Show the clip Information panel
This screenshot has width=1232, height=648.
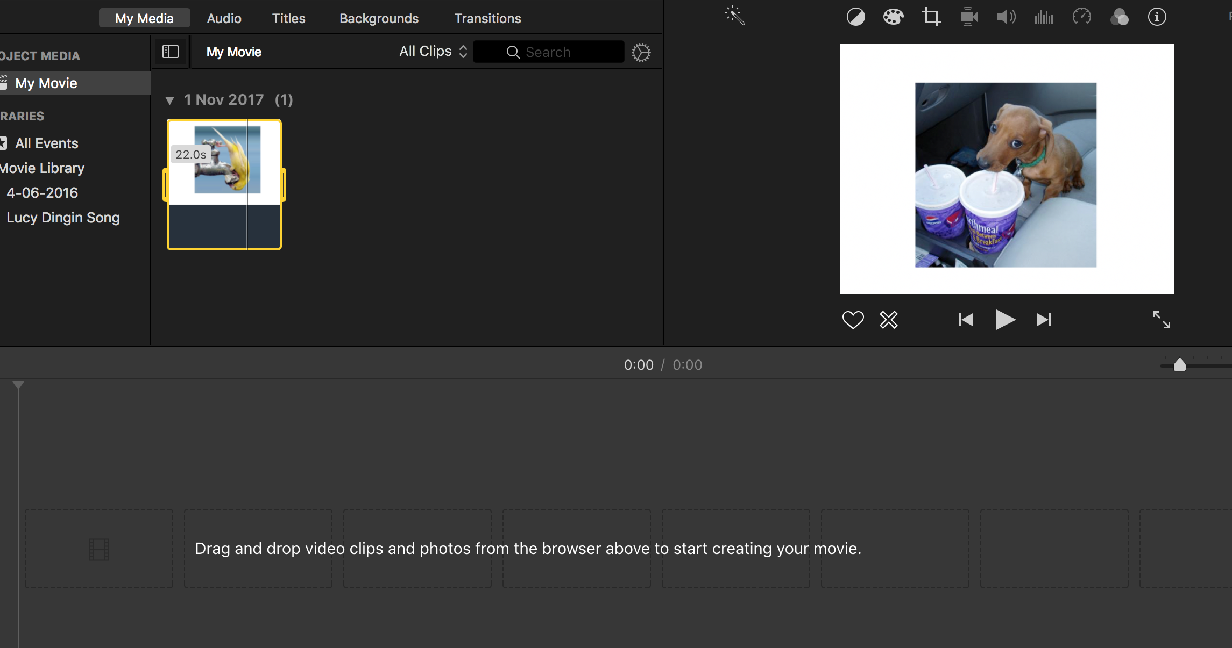pos(1157,17)
